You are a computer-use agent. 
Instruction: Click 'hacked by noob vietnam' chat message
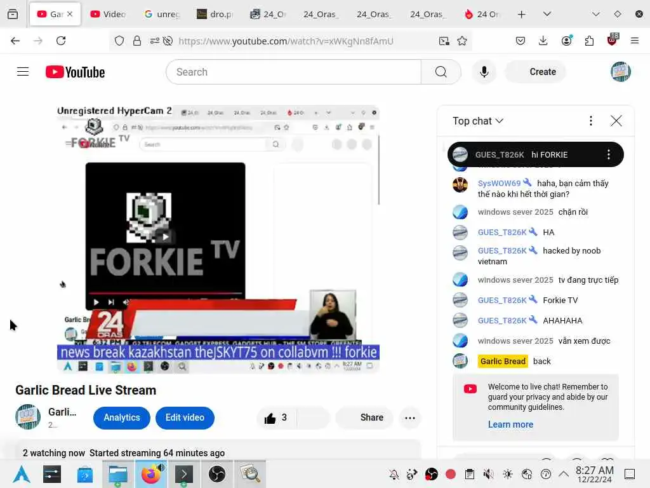pos(539,256)
